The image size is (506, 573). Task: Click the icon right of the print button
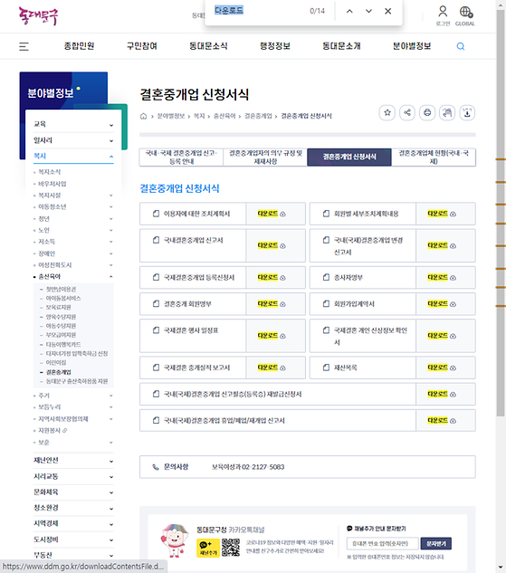[x=447, y=112]
